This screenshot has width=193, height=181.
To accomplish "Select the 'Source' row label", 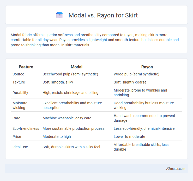I will (18, 74).
